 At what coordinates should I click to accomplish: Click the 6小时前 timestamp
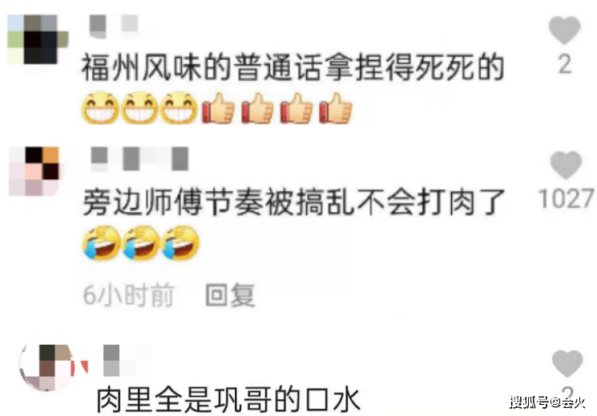[x=129, y=295]
